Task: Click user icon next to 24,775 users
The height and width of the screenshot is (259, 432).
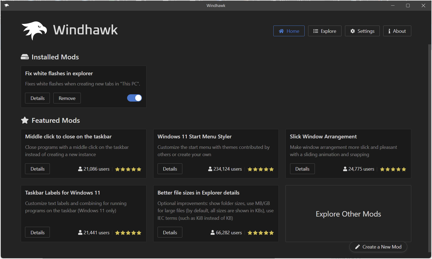Action: pos(345,169)
